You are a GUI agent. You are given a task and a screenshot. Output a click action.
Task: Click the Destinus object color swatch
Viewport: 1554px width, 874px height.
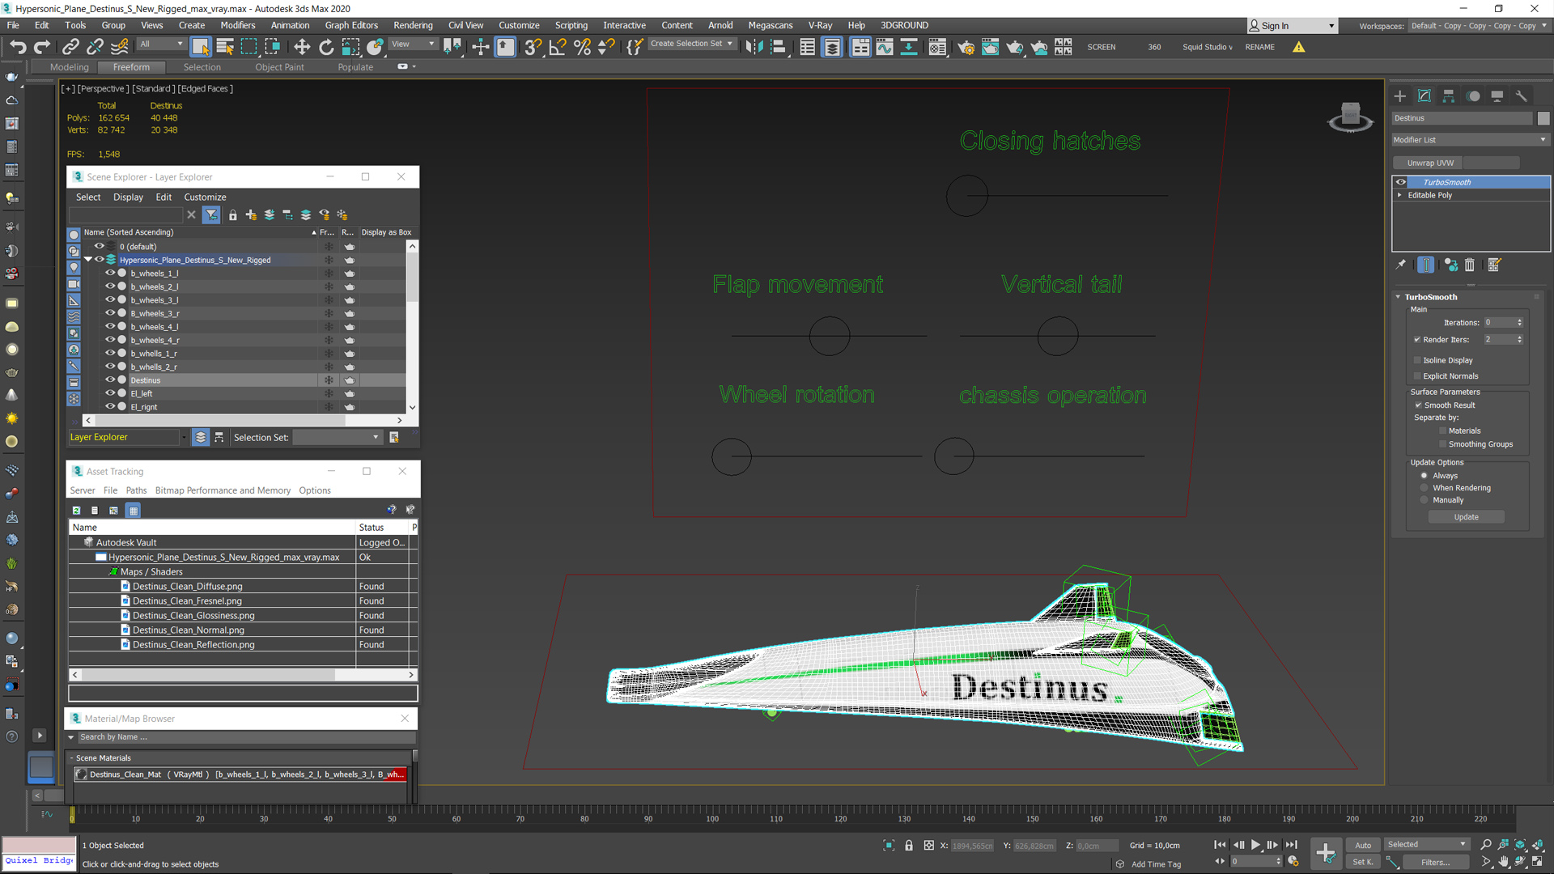coord(1543,118)
